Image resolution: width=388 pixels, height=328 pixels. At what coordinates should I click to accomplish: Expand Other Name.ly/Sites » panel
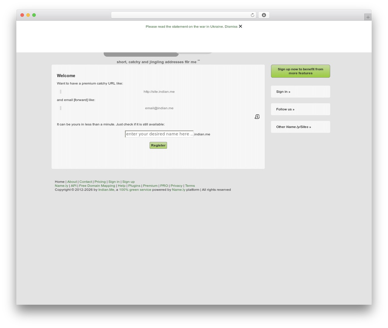pyautogui.click(x=300, y=127)
